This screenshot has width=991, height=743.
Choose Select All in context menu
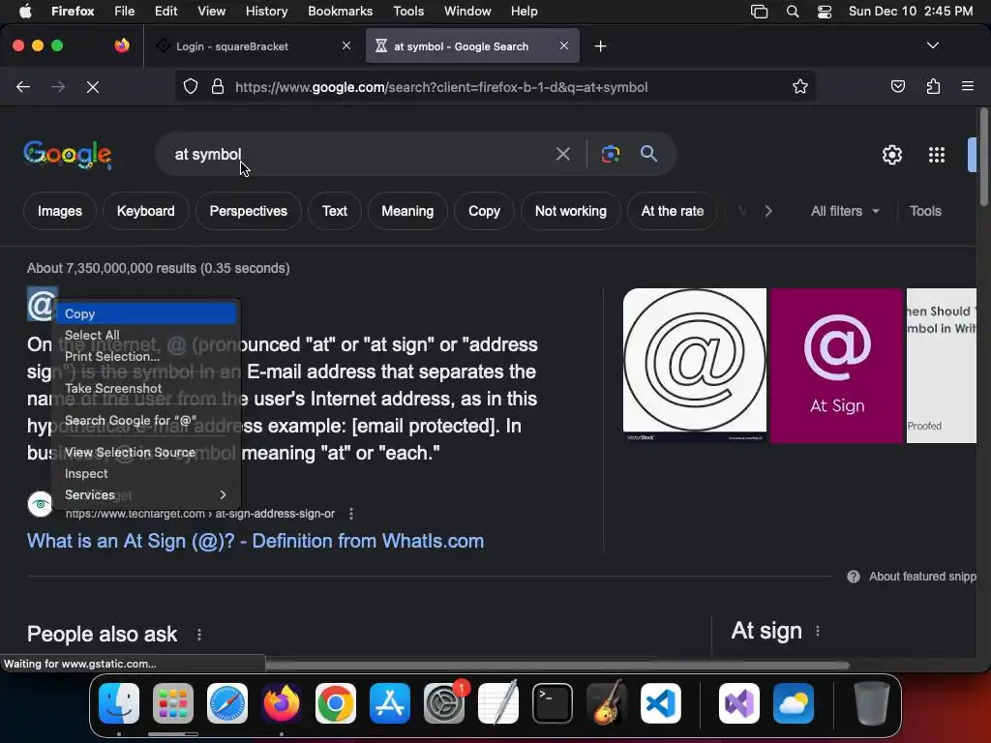[x=146, y=336]
